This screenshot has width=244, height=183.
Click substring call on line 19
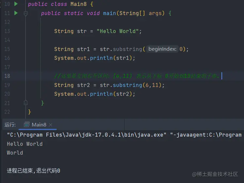pyautogui.click(x=127, y=85)
